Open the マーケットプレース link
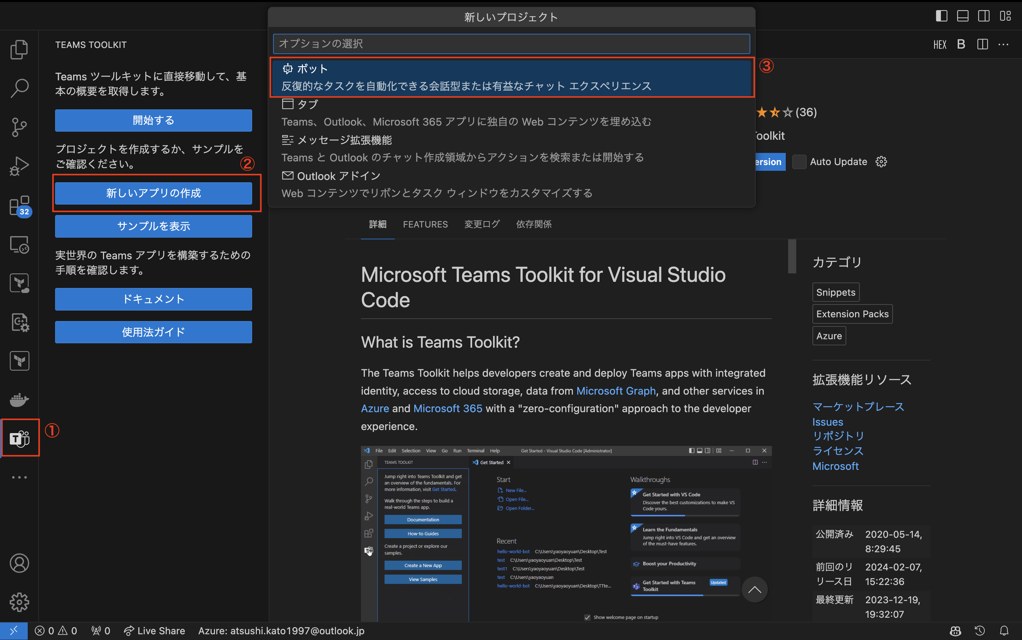 pos(858,407)
